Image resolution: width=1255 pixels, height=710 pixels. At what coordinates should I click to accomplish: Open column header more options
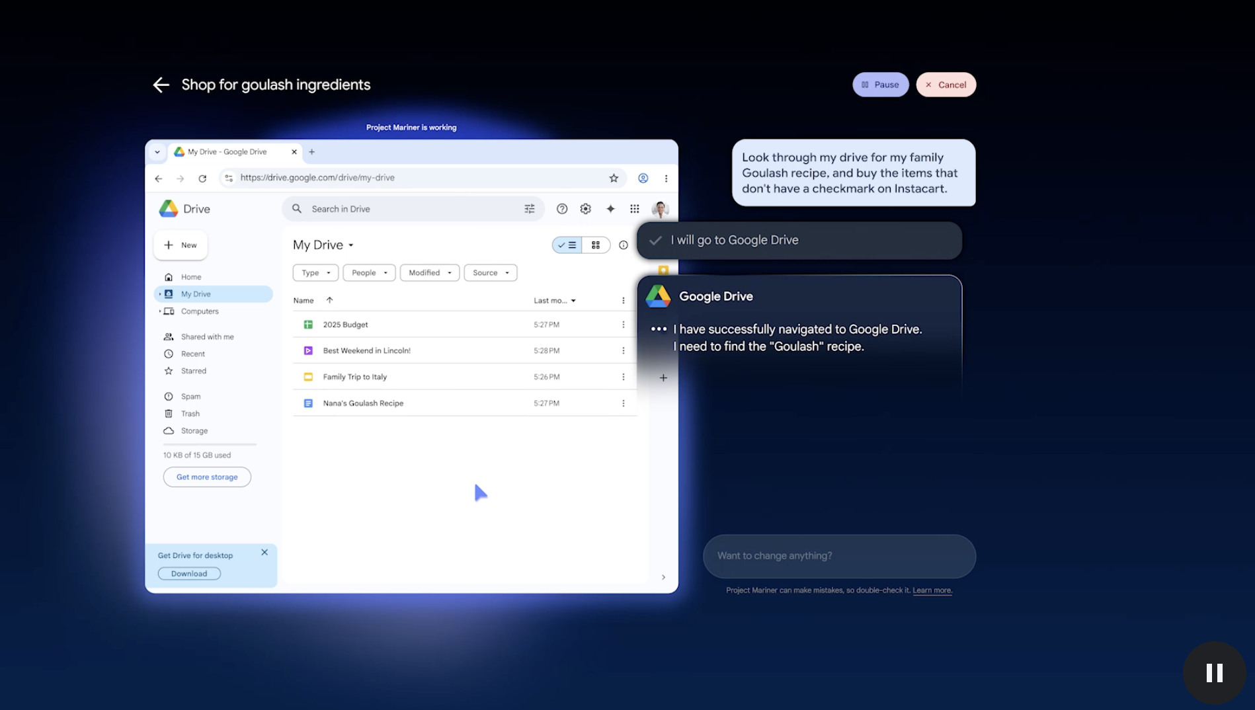pos(623,301)
